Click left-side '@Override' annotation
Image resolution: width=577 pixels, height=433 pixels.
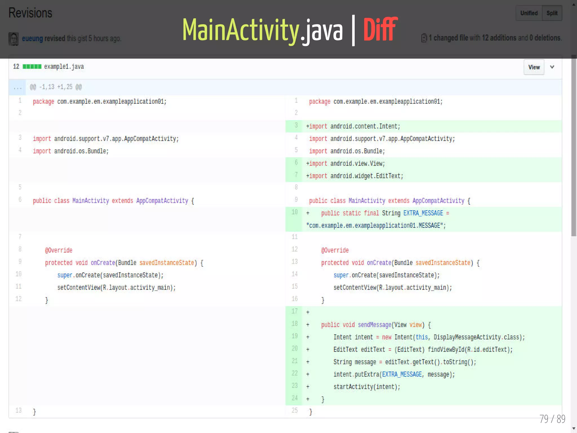click(59, 250)
